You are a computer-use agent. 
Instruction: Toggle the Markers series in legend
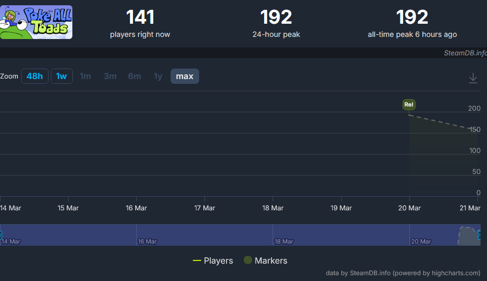[266, 260]
